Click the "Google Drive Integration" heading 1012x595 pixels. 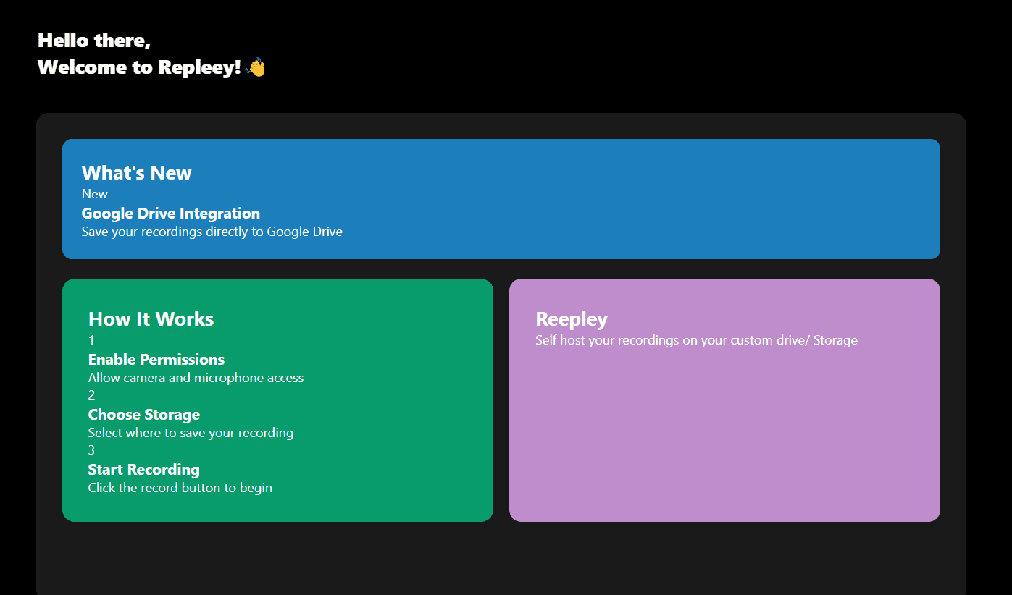tap(170, 214)
